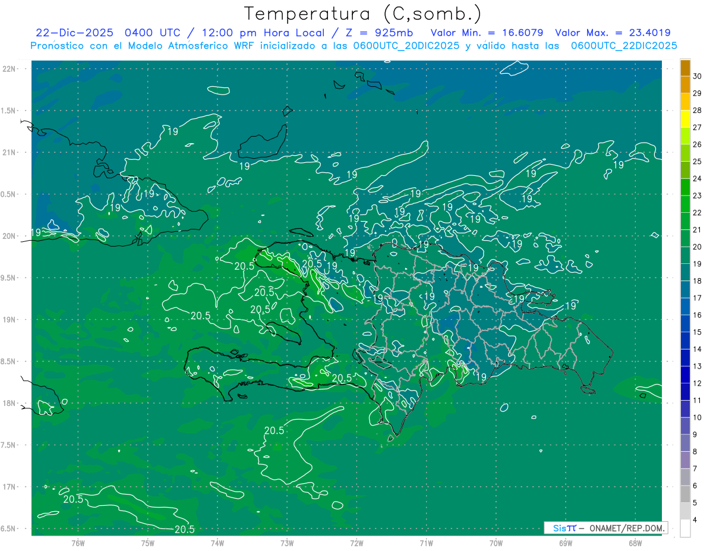
Task: Click longitude axis label "73W"
Action: pos(287,543)
